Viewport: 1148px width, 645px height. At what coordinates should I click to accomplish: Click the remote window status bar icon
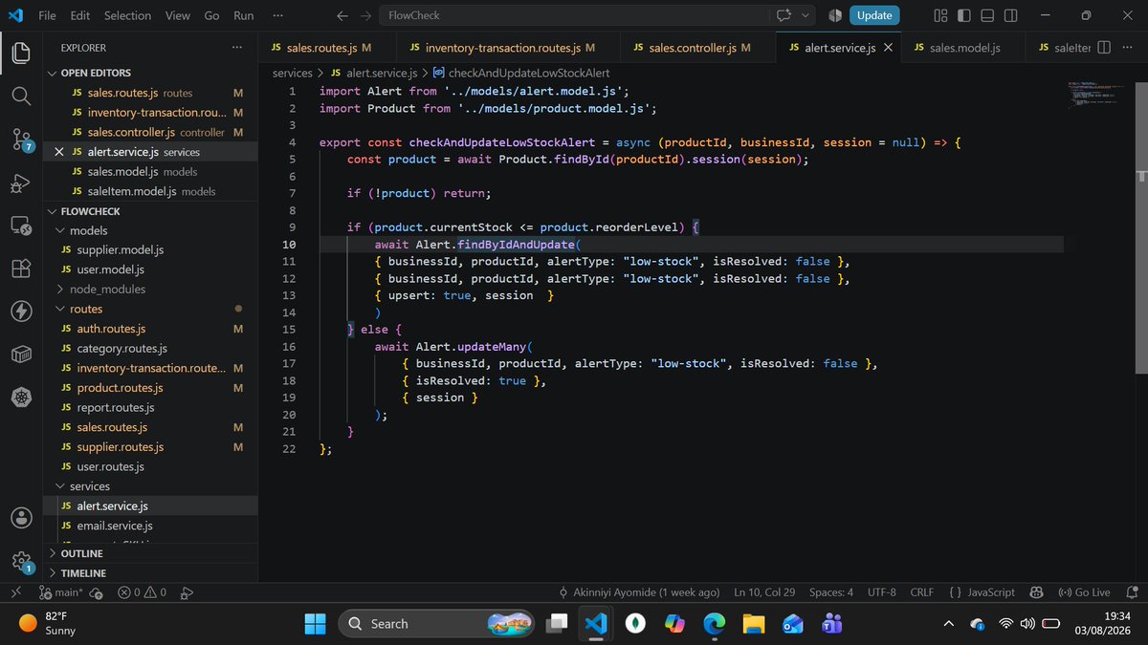click(15, 592)
